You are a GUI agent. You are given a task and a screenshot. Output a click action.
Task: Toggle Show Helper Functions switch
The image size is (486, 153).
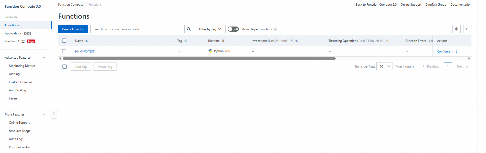click(233, 29)
